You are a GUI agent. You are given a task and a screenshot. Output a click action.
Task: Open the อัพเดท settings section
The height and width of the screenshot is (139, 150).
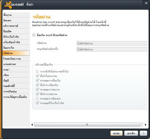click(16, 20)
